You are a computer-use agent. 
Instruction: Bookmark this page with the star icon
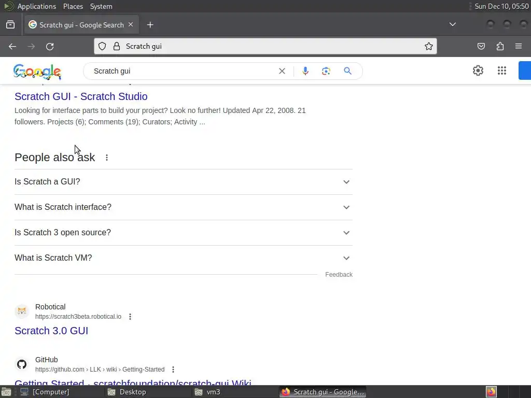point(429,46)
